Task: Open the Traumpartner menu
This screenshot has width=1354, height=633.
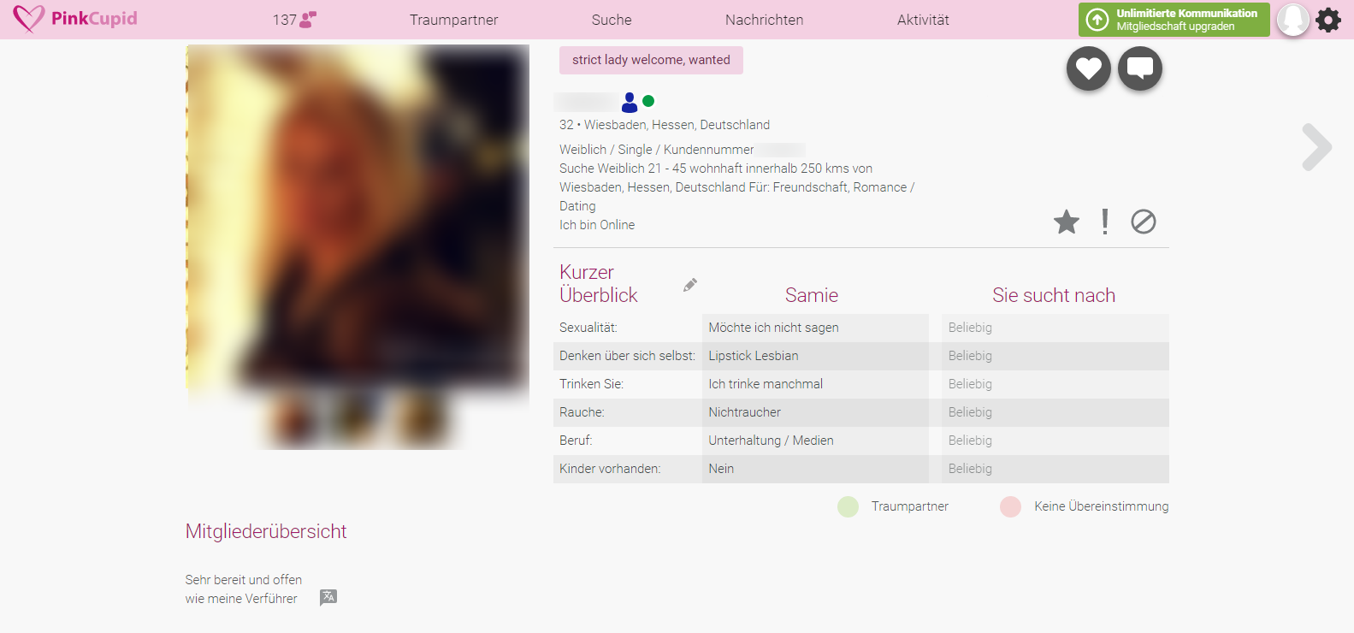Action: tap(453, 20)
